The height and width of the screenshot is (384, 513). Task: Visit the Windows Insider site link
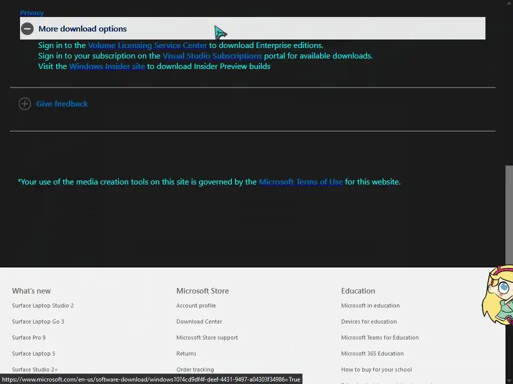tap(107, 66)
